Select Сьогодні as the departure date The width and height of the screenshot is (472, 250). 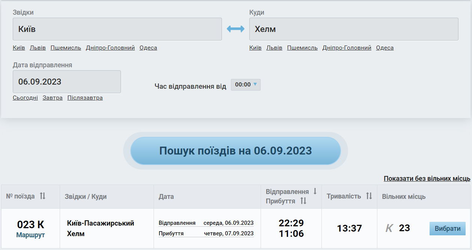point(25,98)
